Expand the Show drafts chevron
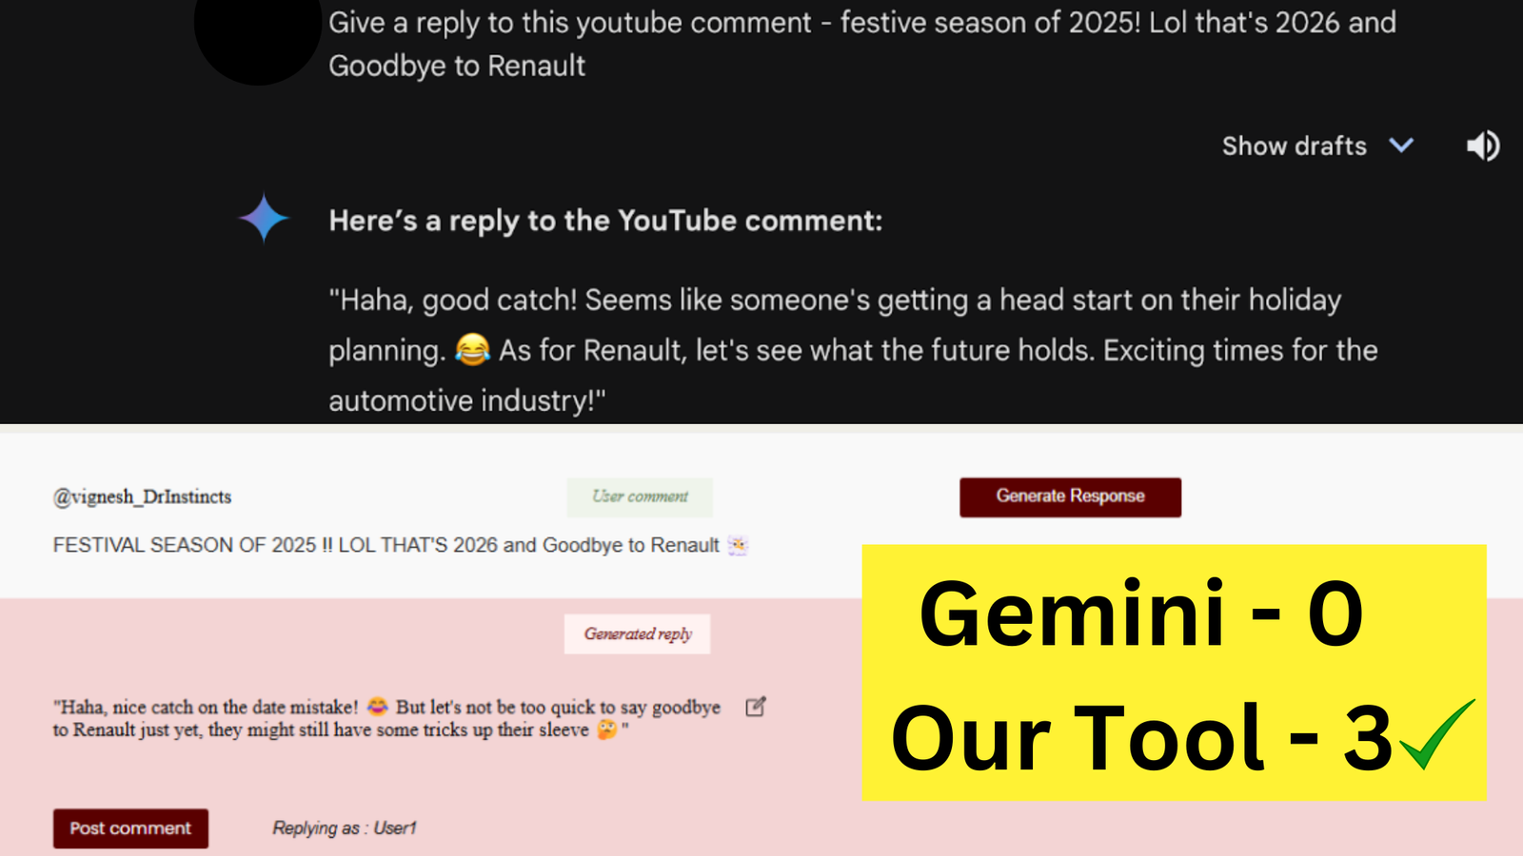Screen dimensions: 1523x856 click(1401, 146)
